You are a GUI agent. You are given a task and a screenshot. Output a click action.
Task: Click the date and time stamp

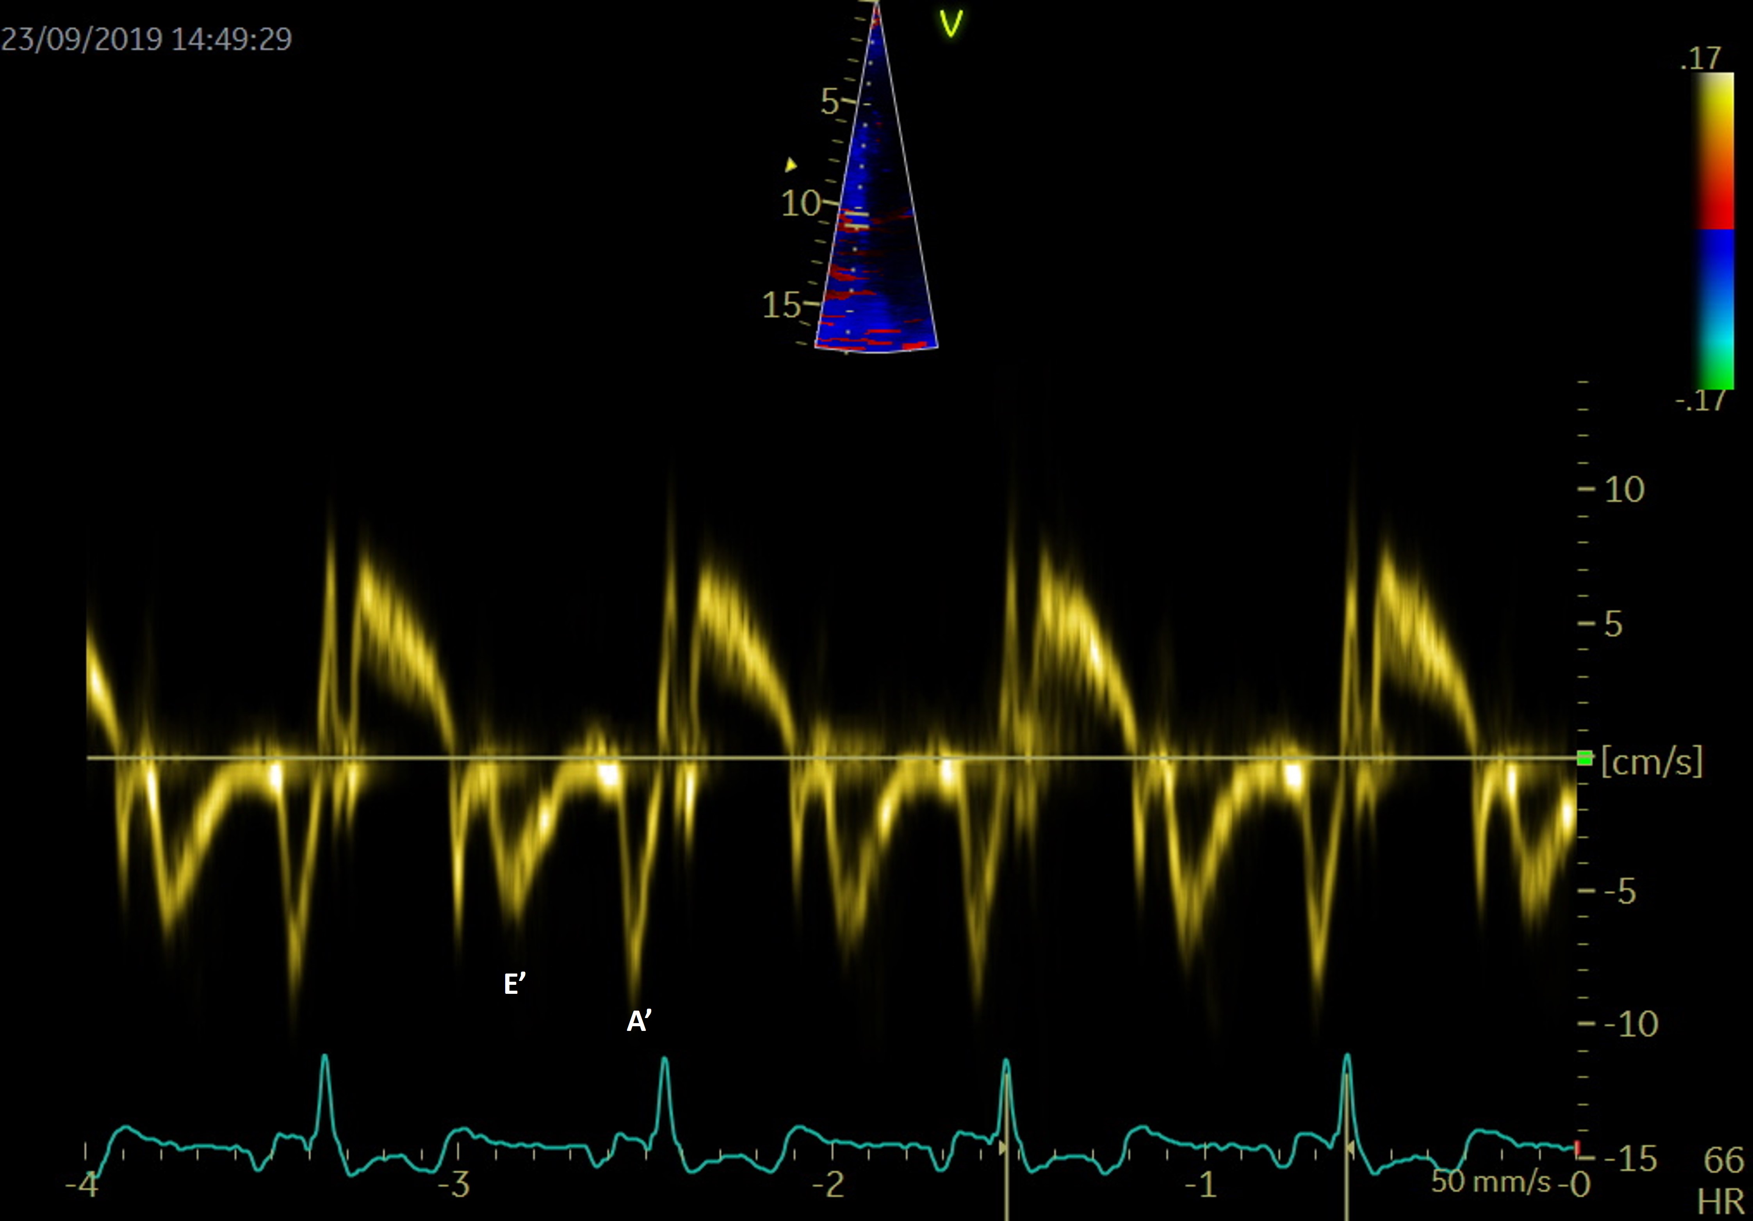tap(146, 39)
